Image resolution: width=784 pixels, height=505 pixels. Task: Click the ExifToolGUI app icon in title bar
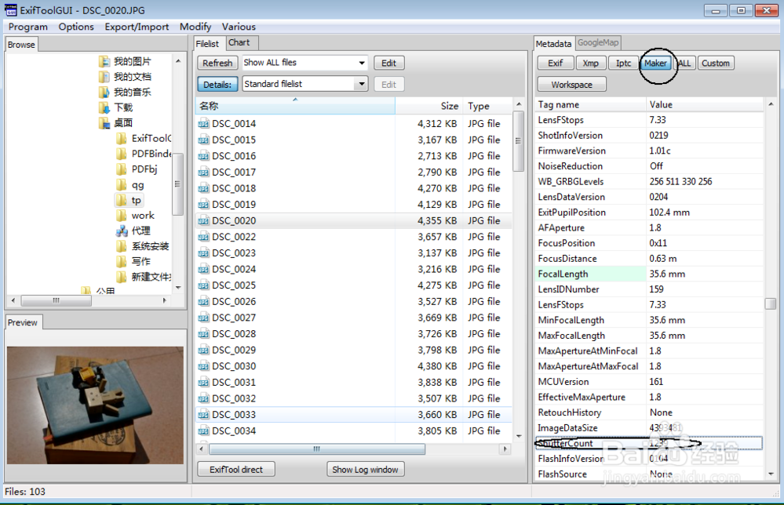(x=11, y=10)
